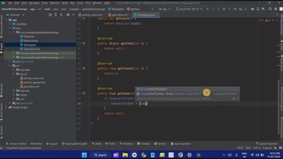Open the Project side tool window
The width and height of the screenshot is (283, 159).
[x=2, y=48]
